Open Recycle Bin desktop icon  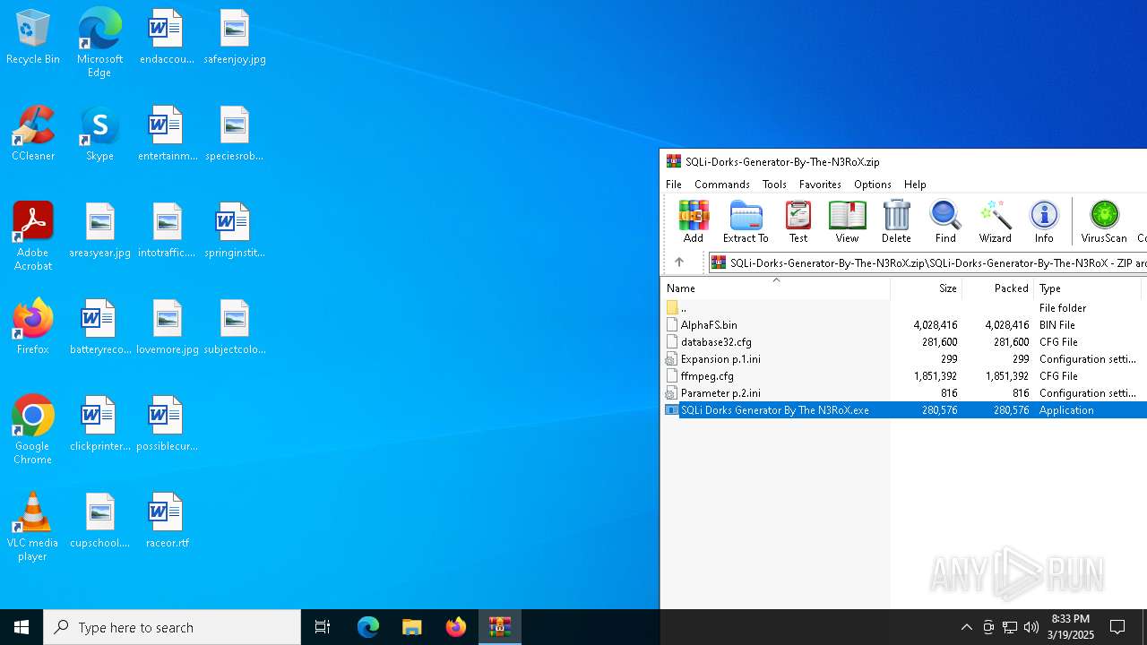coord(33,38)
